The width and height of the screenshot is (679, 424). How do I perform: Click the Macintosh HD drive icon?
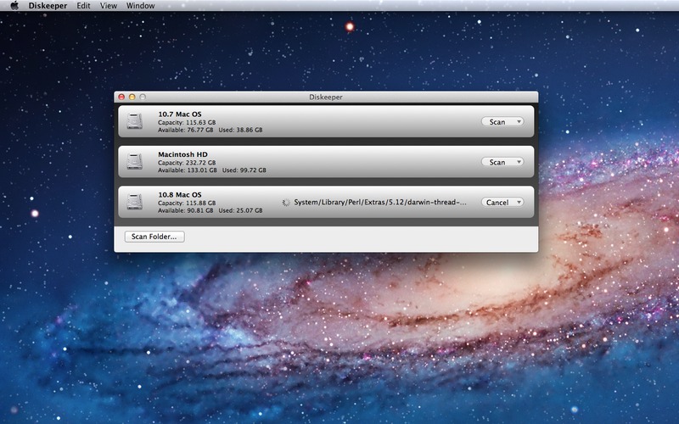(x=136, y=162)
